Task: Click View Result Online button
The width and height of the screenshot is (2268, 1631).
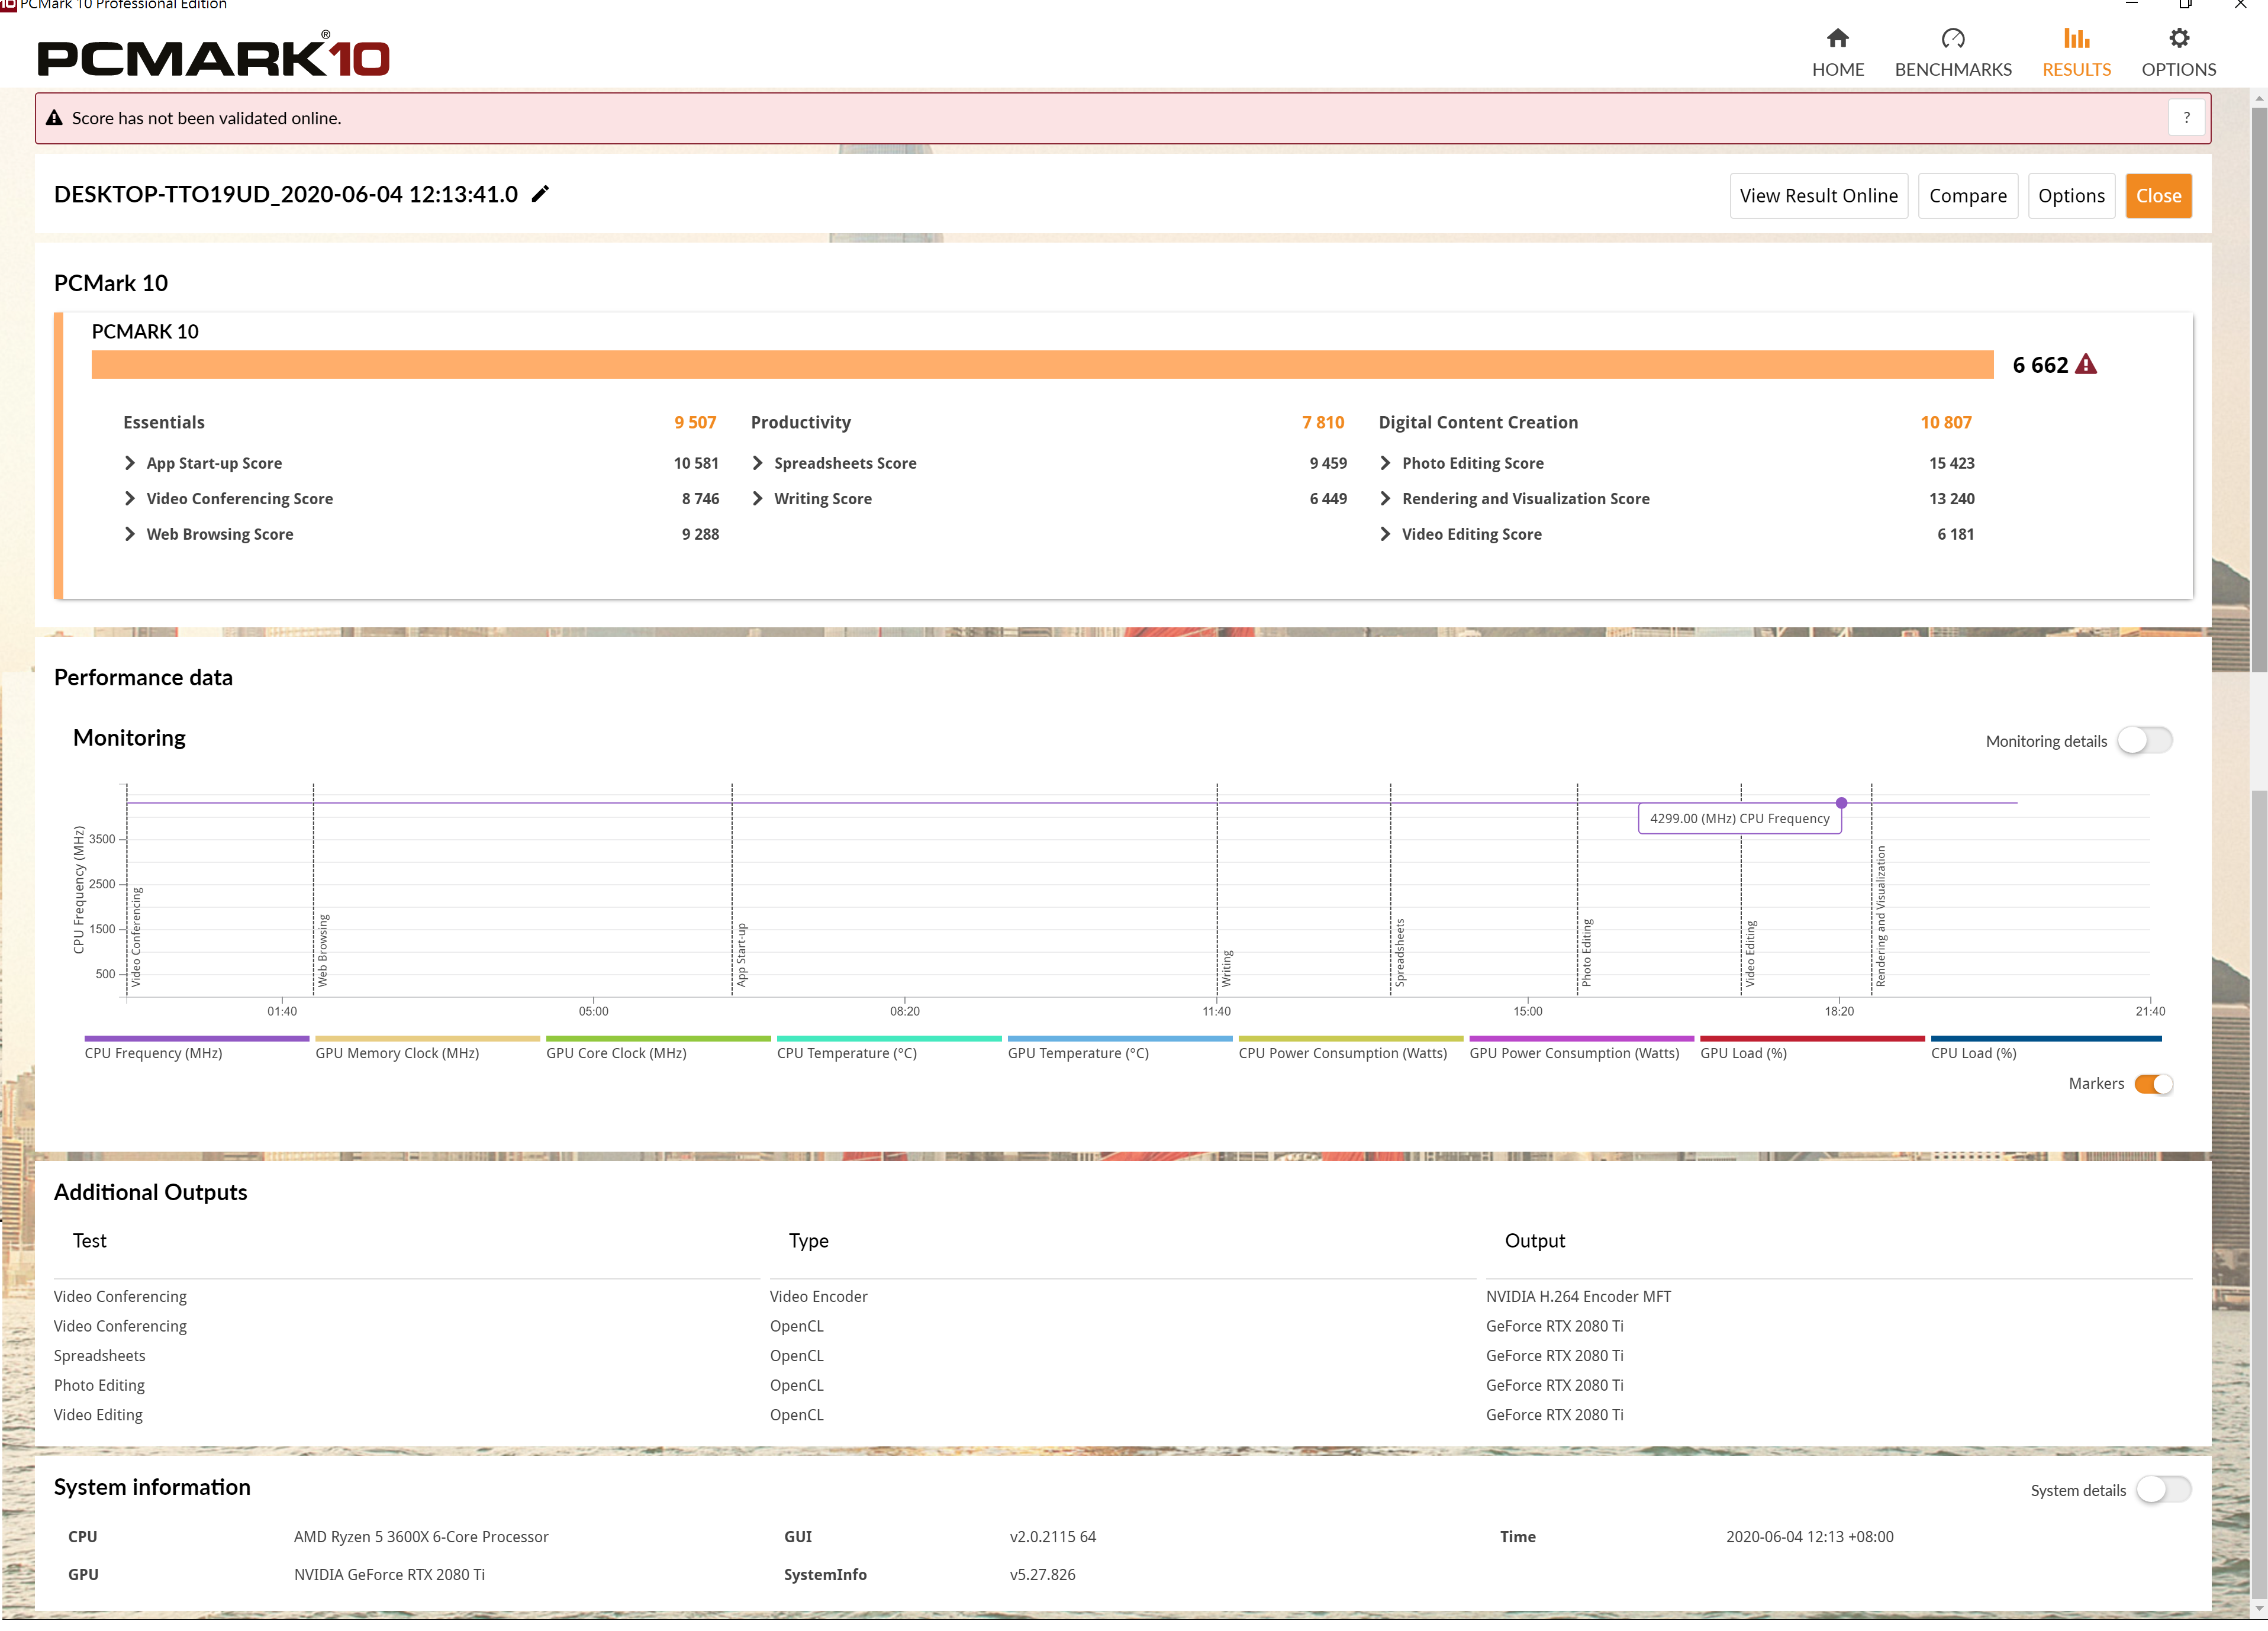Action: pyautogui.click(x=1818, y=196)
